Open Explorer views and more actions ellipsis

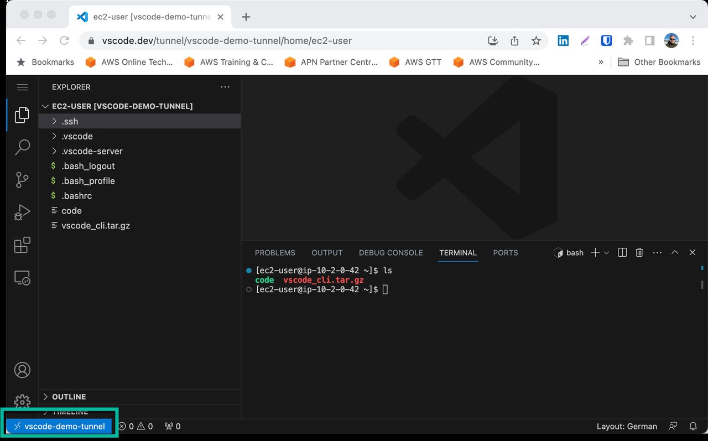coord(225,87)
